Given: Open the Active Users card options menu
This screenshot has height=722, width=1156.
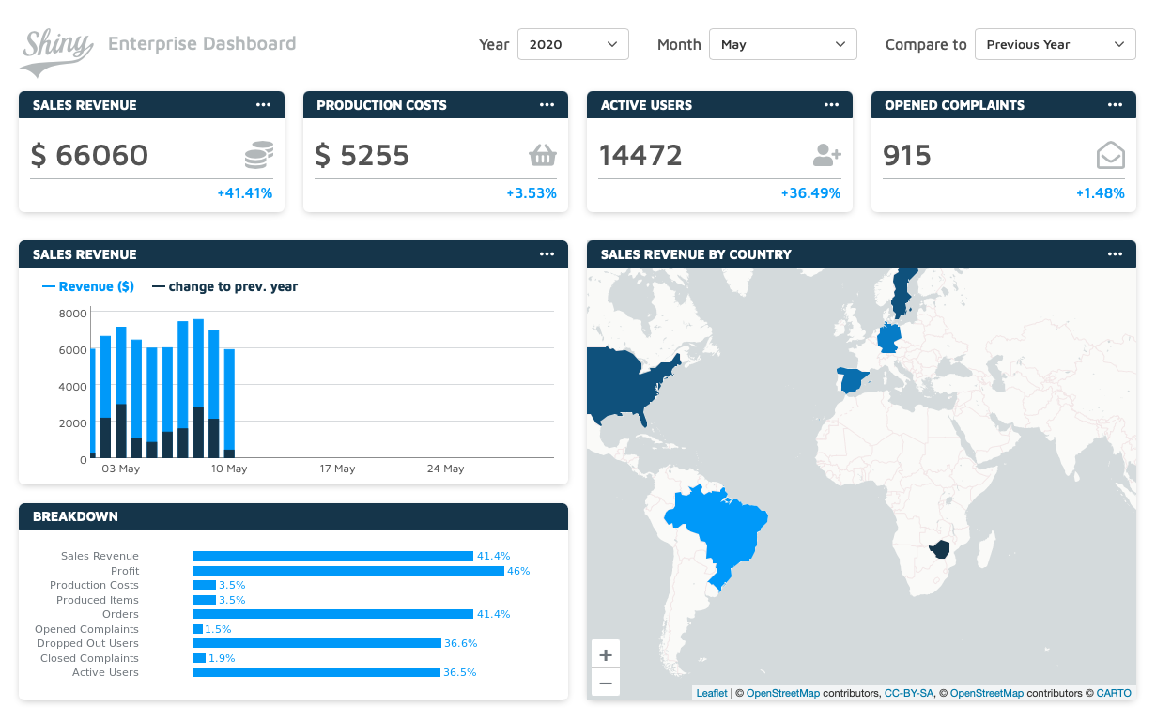Looking at the screenshot, I should [831, 105].
